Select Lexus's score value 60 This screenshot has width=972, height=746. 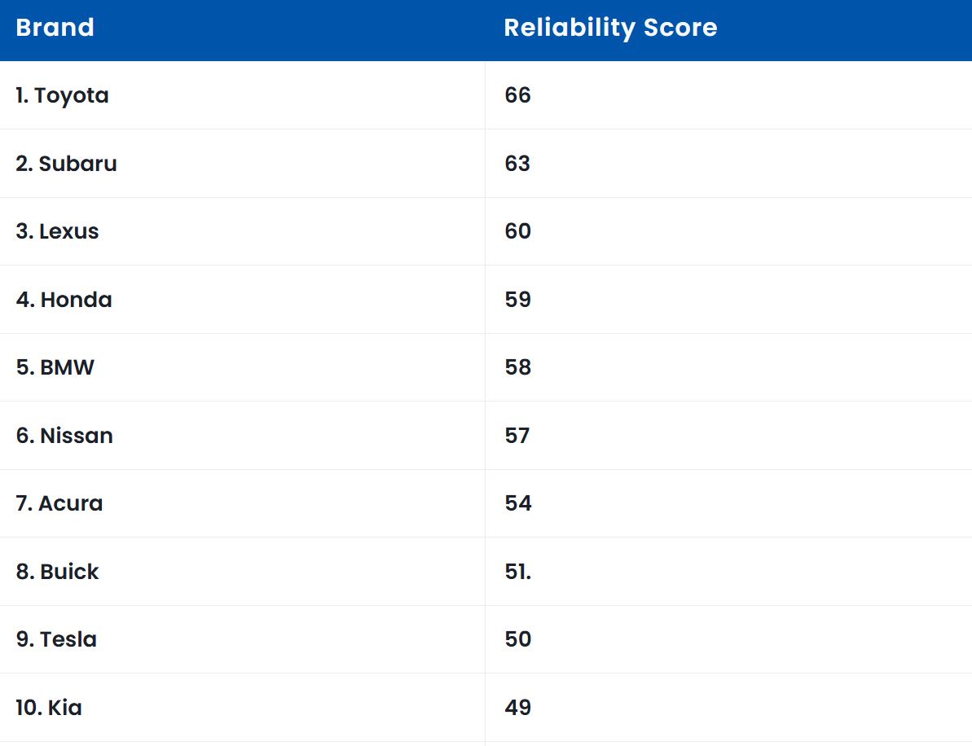click(517, 231)
